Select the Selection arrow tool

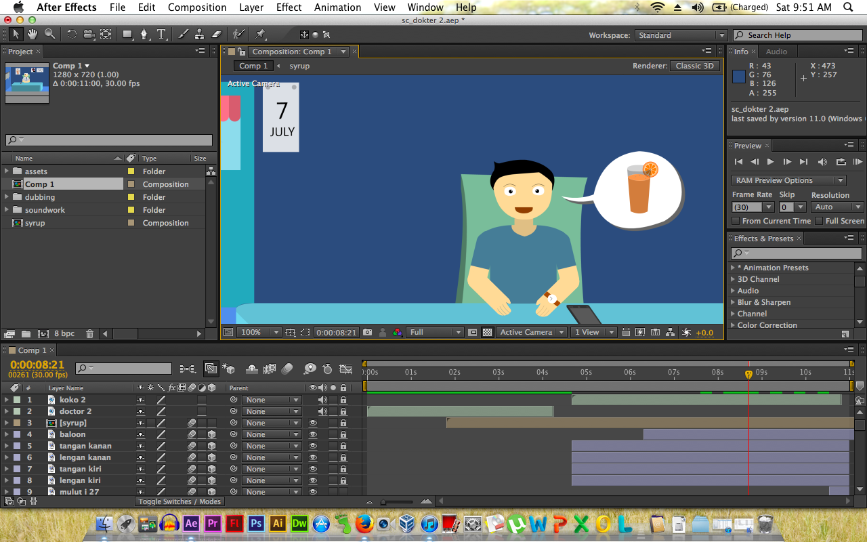tap(16, 34)
